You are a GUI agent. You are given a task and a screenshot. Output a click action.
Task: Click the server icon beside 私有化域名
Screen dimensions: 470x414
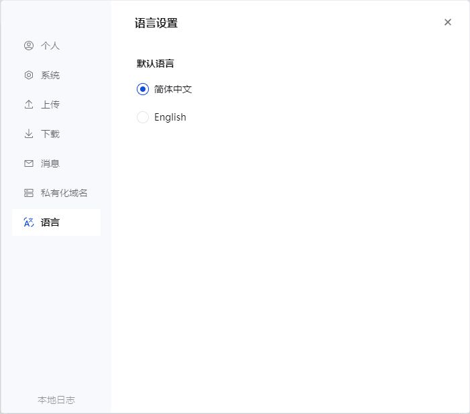[x=29, y=193]
